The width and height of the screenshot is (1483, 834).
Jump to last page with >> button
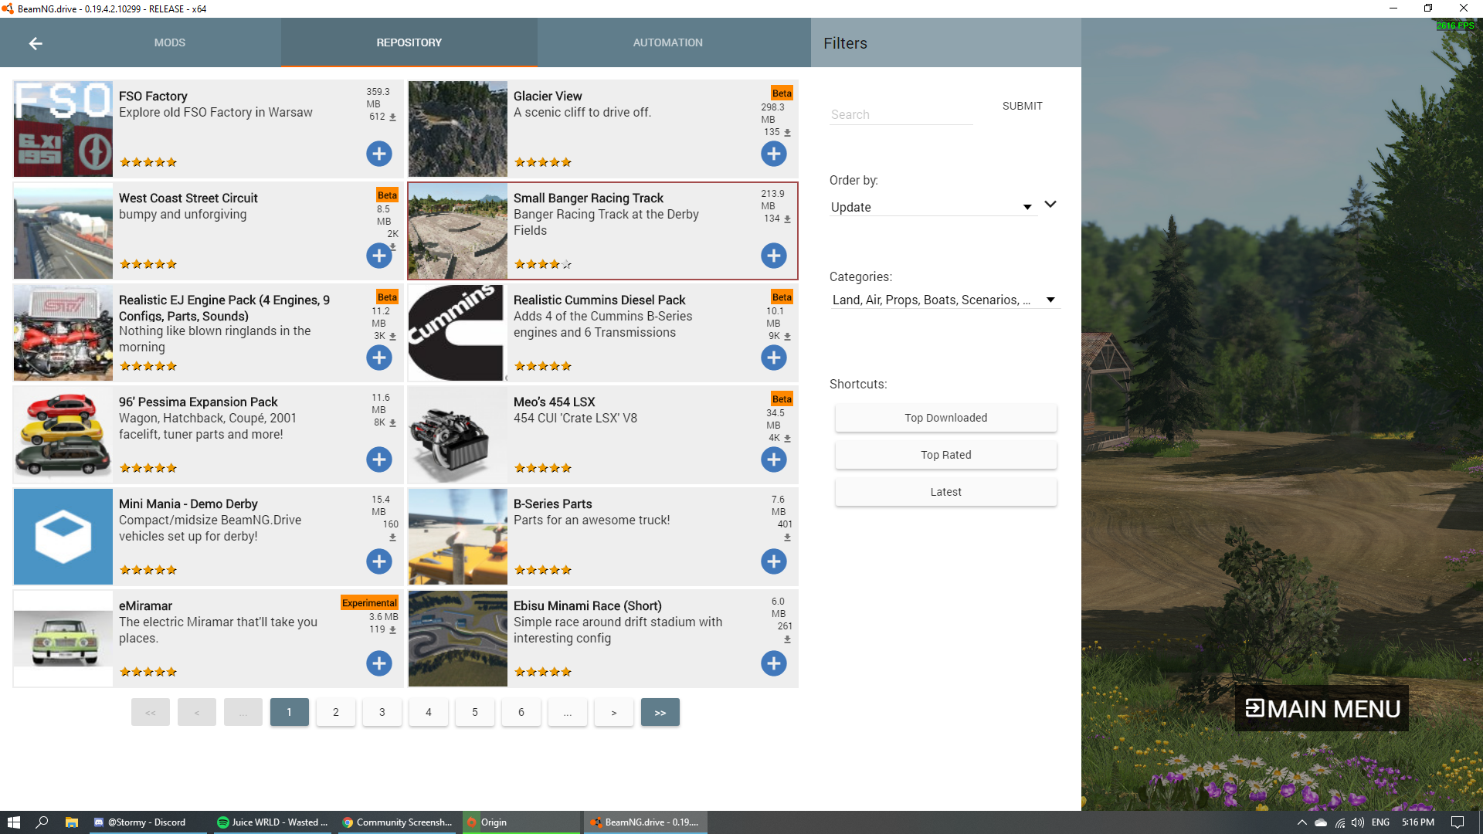point(660,712)
